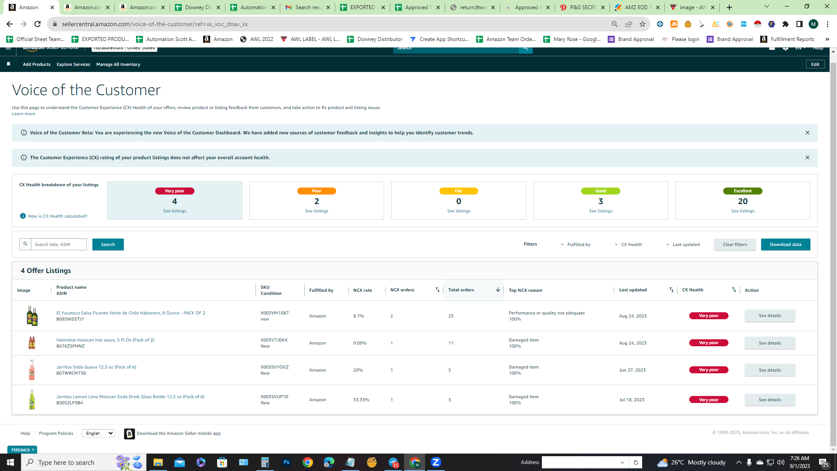The image size is (837, 471).
Task: Expand the Fulfilled by filter dropdown
Action: tap(575, 244)
